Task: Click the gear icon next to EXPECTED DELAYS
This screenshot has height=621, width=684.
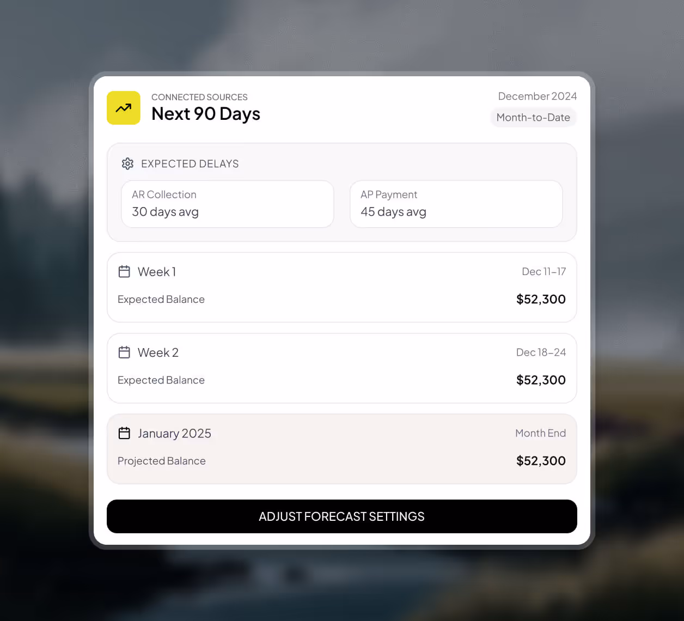Action: tap(127, 163)
